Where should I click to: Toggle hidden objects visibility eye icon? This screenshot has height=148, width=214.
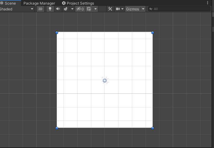pos(80,9)
